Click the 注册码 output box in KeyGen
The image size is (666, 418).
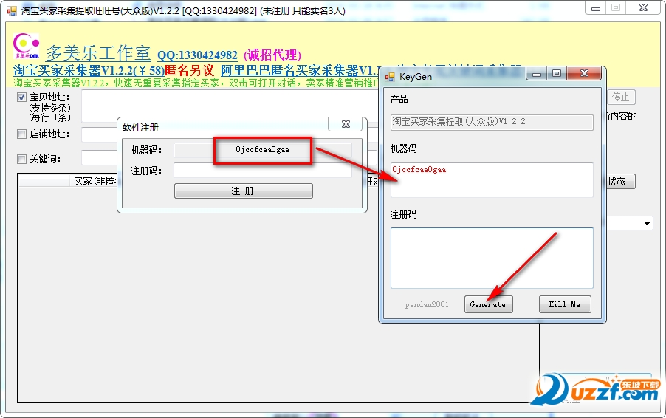(492, 258)
